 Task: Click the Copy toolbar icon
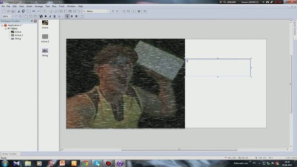(x=23, y=11)
